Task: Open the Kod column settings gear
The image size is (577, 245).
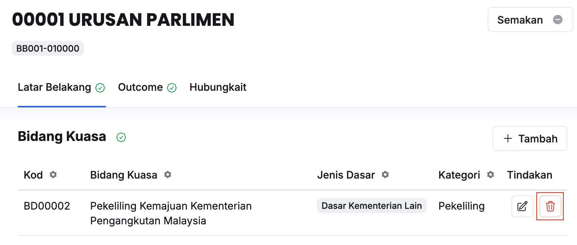Action: [53, 175]
